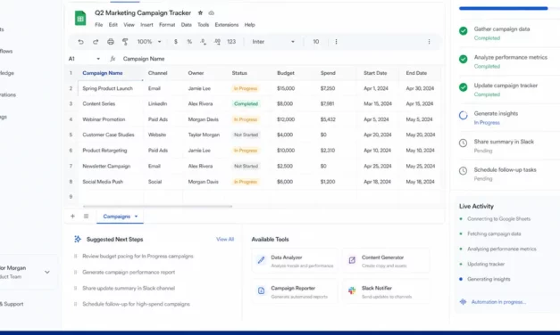Apply percent format icon
Image resolution: width=560 pixels, height=335 pixels.
pos(189,42)
